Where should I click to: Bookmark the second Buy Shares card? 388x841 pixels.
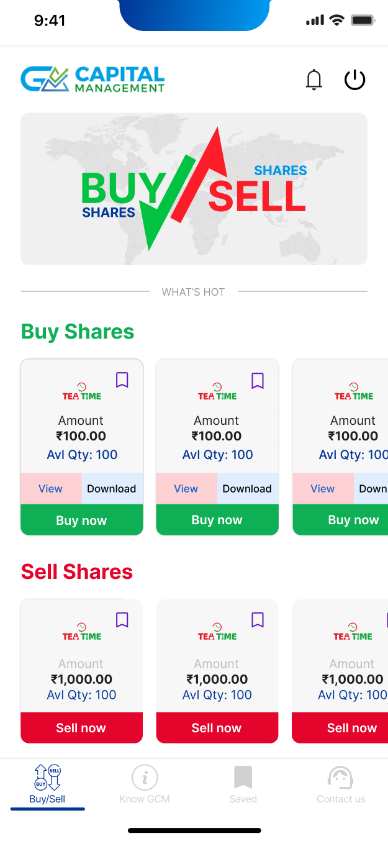(258, 380)
